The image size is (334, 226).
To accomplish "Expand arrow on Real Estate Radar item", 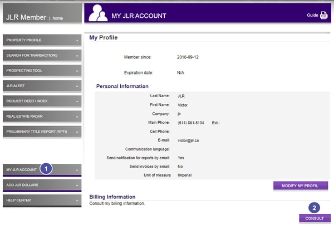I will [77, 117].
